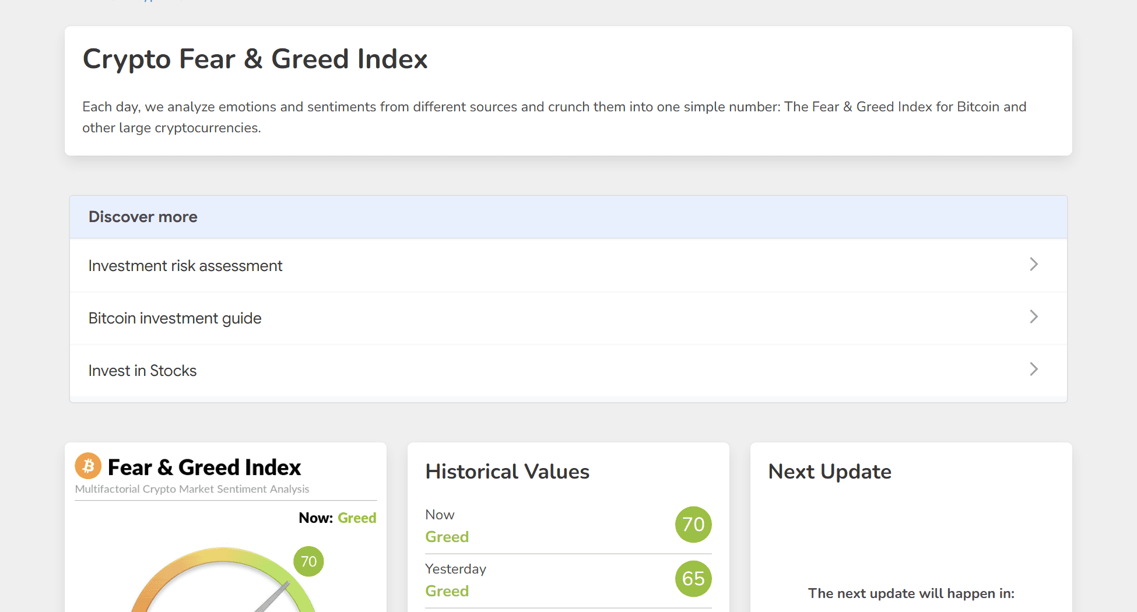Screen dimensions: 1137x612
Task: Click chevron beside Investment risk assessment
Action: [1034, 264]
